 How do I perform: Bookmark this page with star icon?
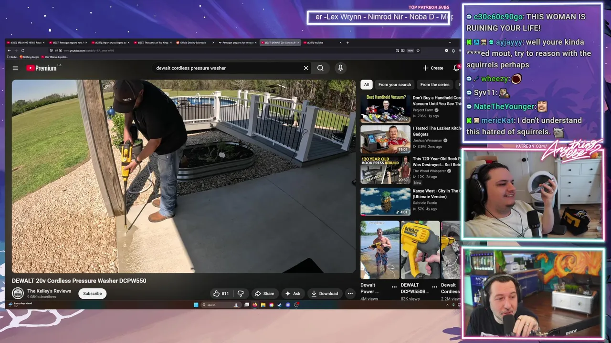[x=418, y=50]
